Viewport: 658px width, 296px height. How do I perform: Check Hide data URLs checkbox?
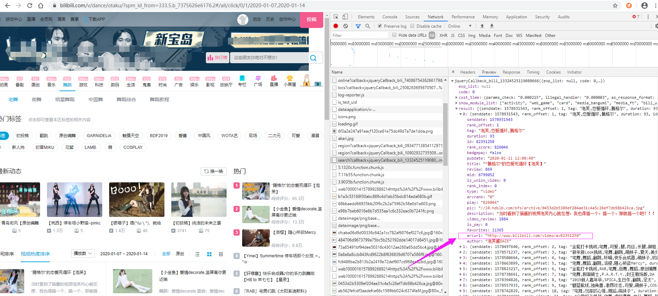pos(394,35)
